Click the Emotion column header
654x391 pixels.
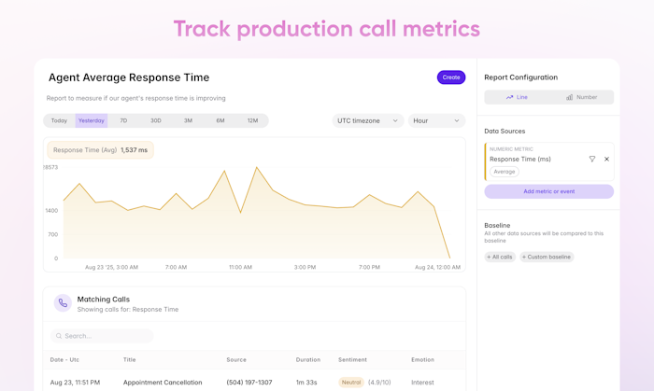pos(422,360)
